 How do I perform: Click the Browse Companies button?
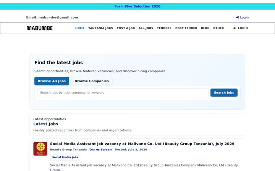tap(92, 81)
